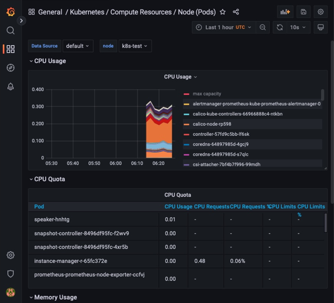This screenshot has width=334, height=303.
Task: Add a new panel to dashboard
Action: (x=285, y=12)
